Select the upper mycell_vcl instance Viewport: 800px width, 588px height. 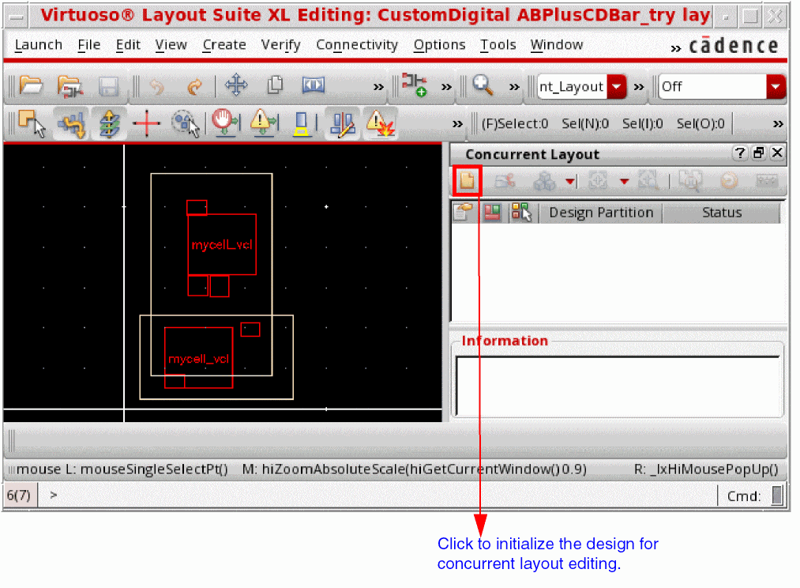click(x=222, y=244)
